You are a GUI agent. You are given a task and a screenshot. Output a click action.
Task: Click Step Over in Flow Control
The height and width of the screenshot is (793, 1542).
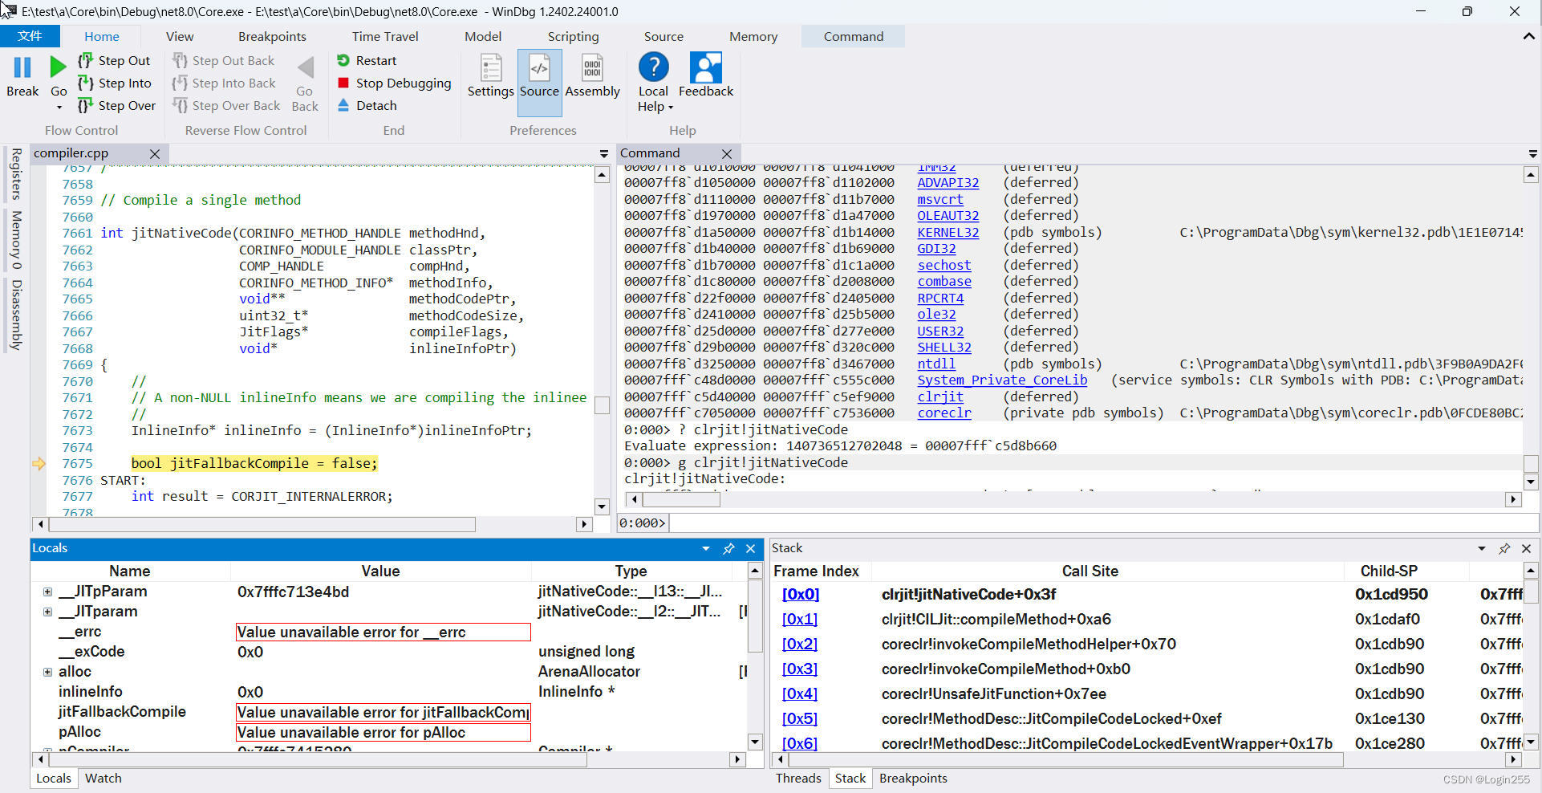tap(116, 105)
